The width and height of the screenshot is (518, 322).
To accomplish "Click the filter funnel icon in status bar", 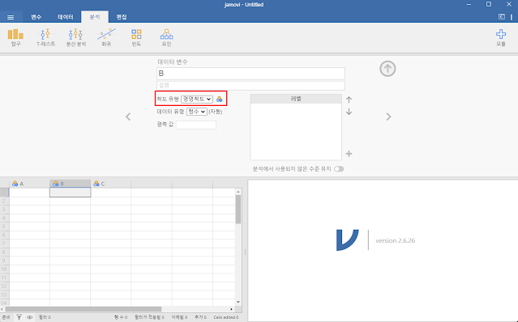I will coord(19,317).
